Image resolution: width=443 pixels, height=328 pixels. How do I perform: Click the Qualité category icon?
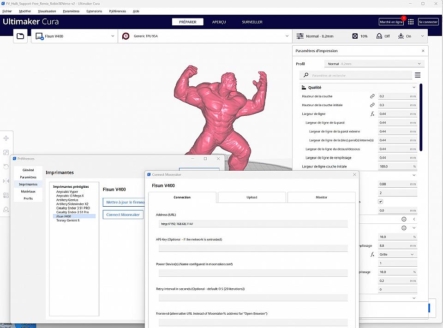point(304,88)
